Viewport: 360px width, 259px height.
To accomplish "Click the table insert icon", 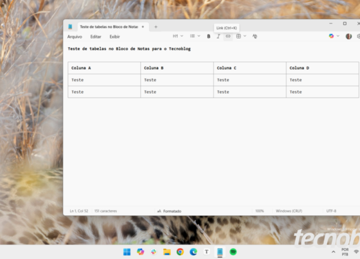I will (x=239, y=36).
